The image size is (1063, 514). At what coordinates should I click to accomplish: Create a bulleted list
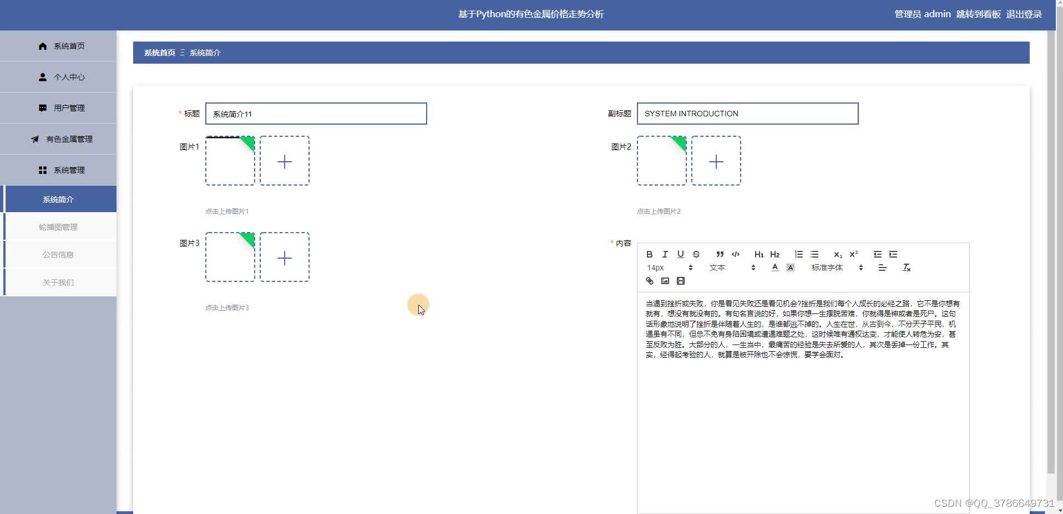[x=814, y=254]
